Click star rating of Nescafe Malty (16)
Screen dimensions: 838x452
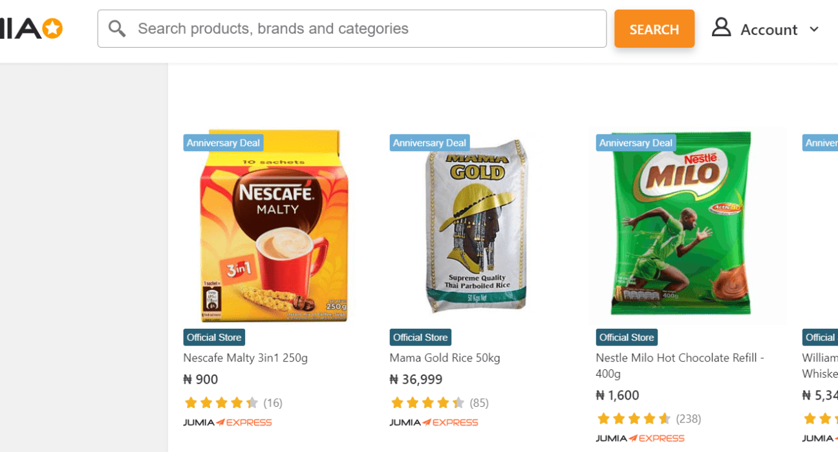click(221, 403)
